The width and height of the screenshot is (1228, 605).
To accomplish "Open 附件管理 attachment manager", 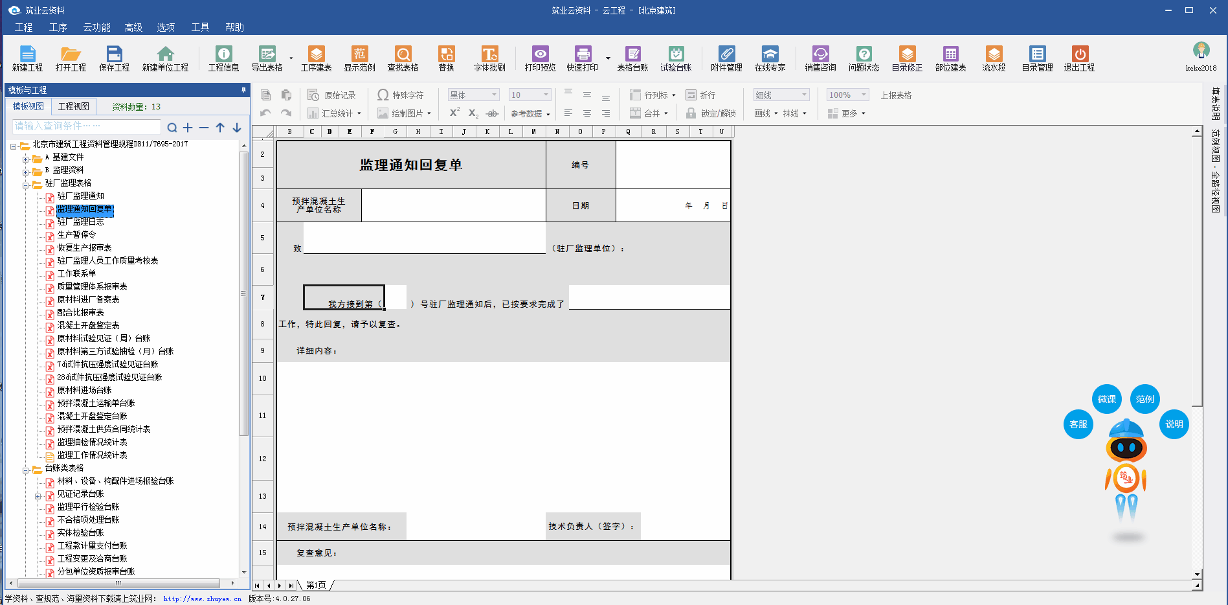I will tap(726, 58).
